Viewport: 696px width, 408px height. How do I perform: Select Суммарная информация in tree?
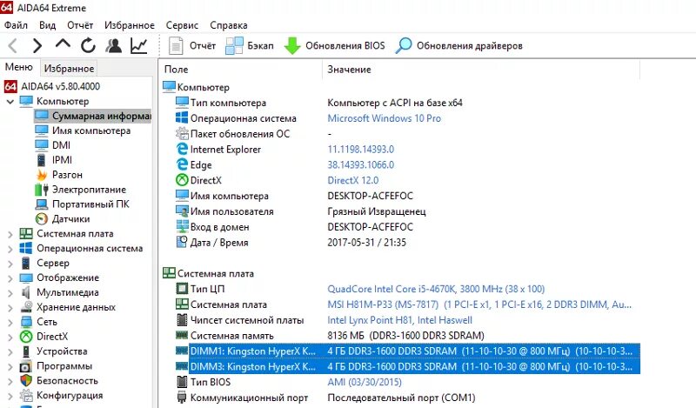[93, 116]
